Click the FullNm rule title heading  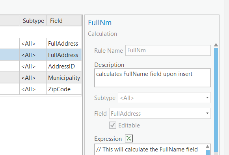(100, 23)
